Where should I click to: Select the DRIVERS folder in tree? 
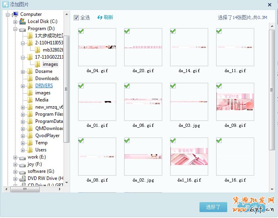pyautogui.click(x=44, y=86)
